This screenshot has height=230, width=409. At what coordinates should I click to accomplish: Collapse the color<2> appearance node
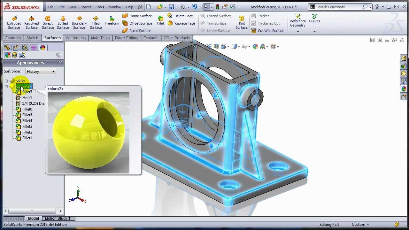tap(6, 87)
